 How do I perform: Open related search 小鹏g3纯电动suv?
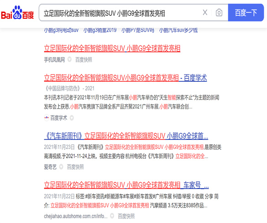tap(61, 30)
